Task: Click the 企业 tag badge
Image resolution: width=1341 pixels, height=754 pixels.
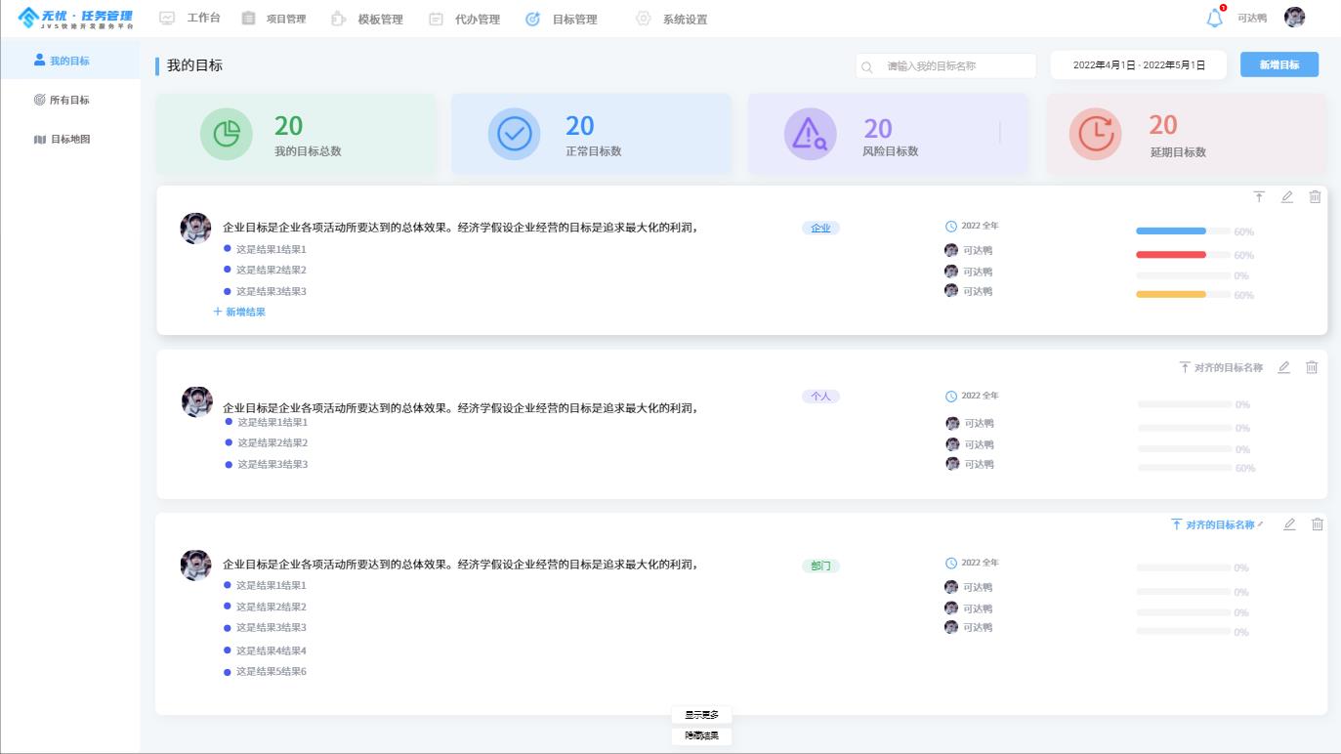Action: [820, 228]
